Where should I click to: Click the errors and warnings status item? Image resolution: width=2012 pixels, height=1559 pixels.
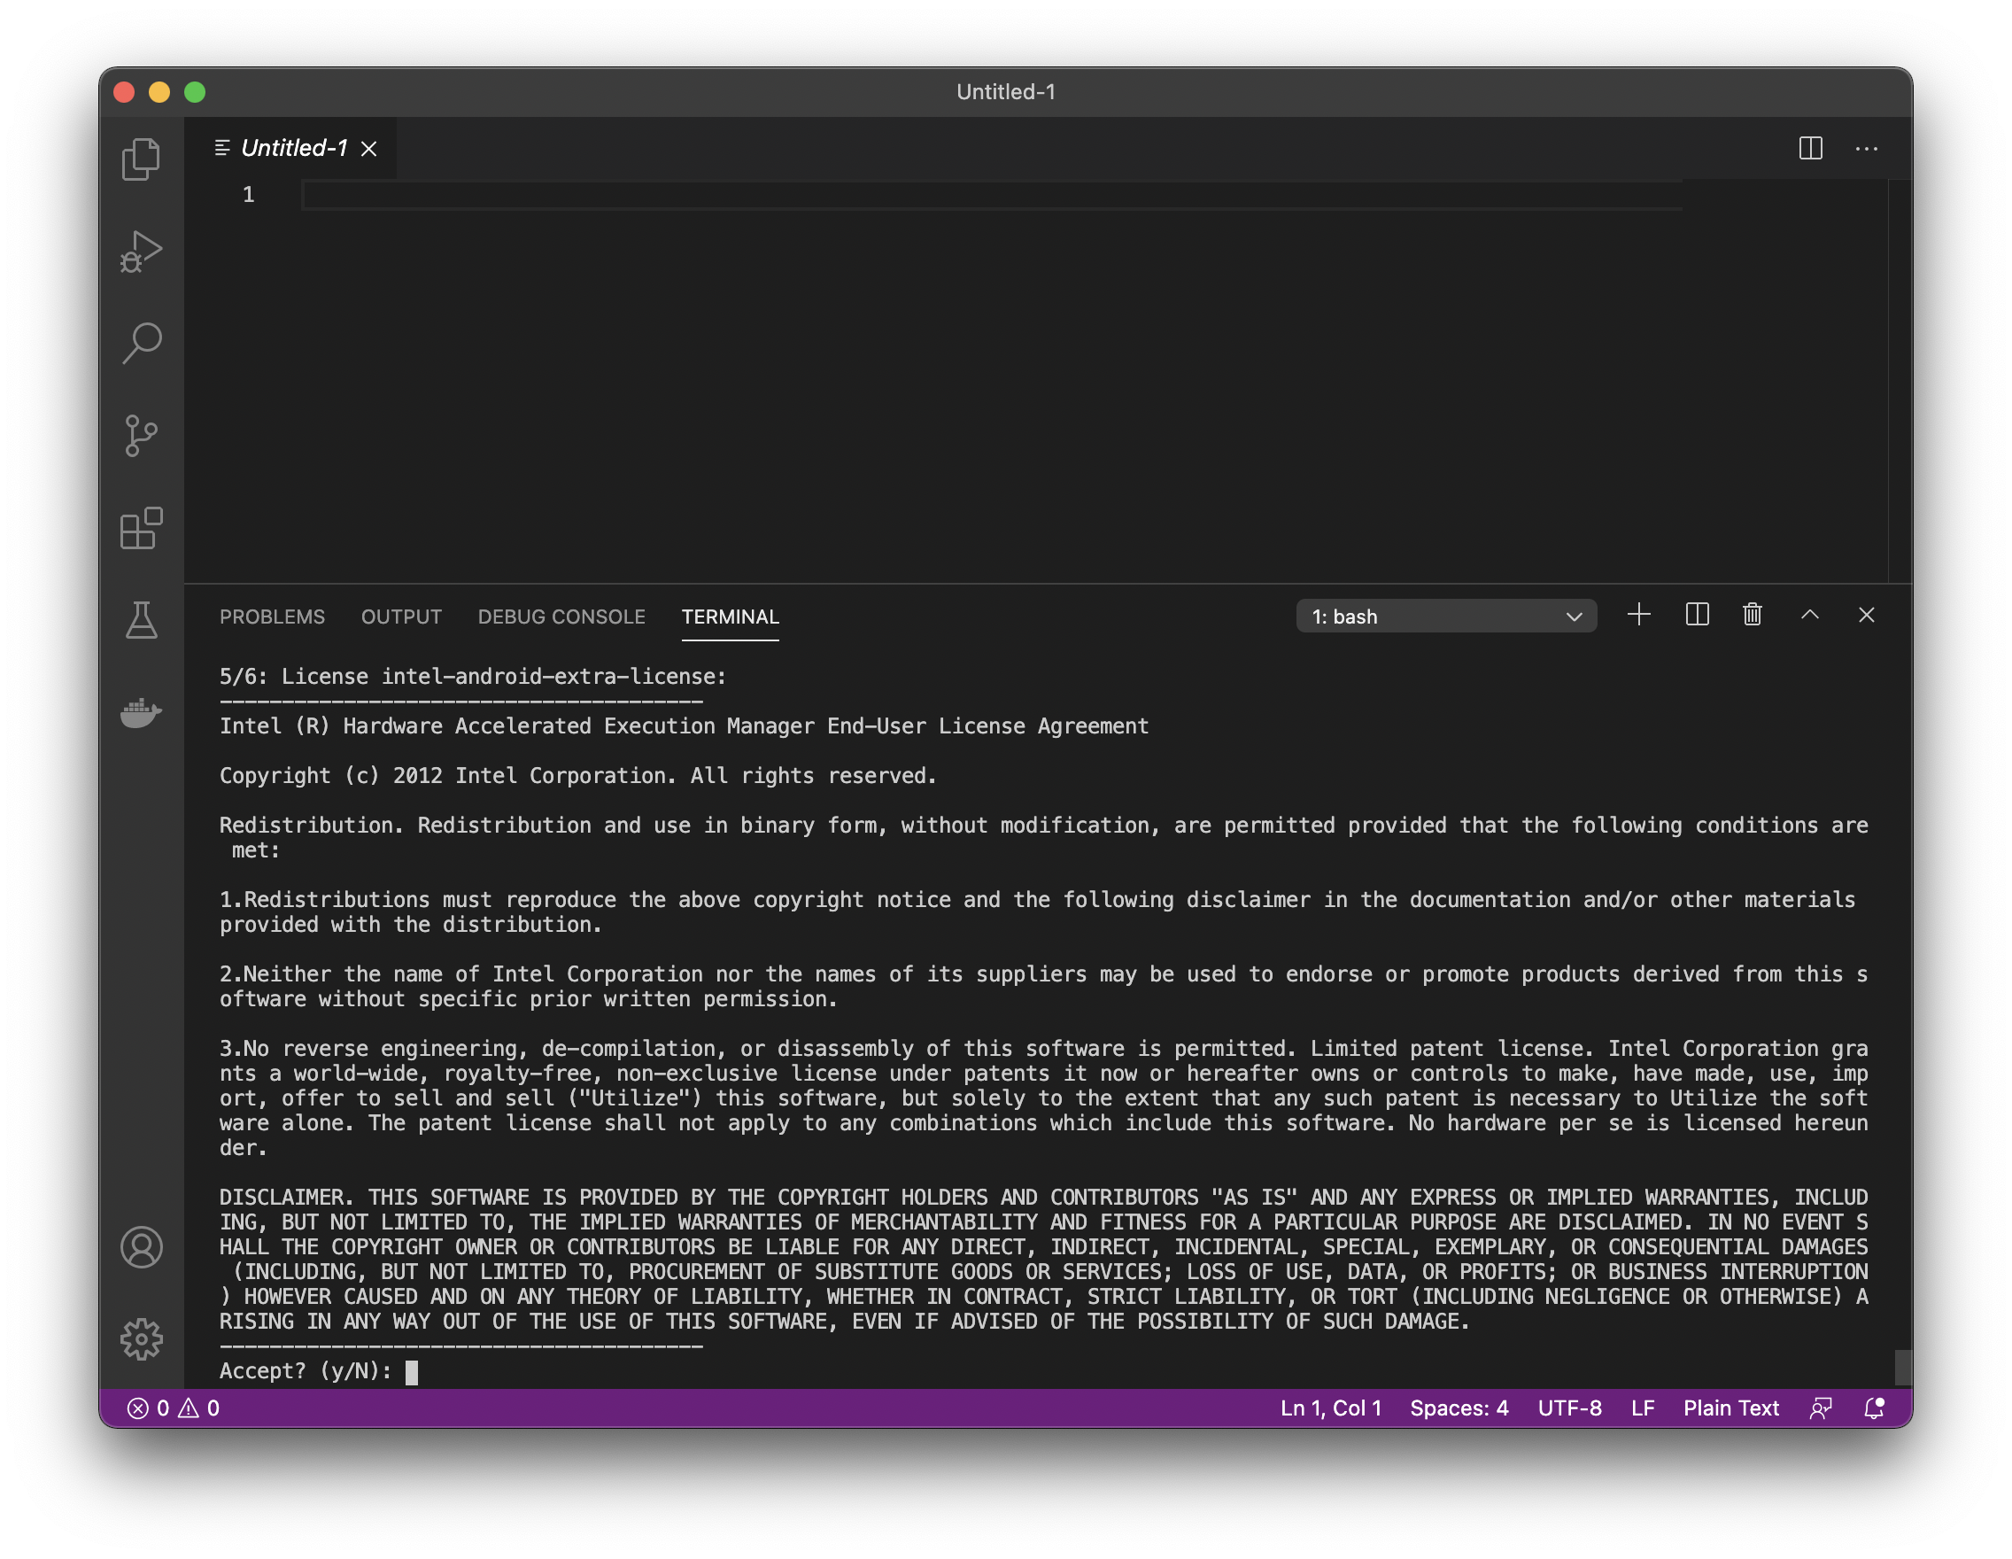pyautogui.click(x=174, y=1408)
